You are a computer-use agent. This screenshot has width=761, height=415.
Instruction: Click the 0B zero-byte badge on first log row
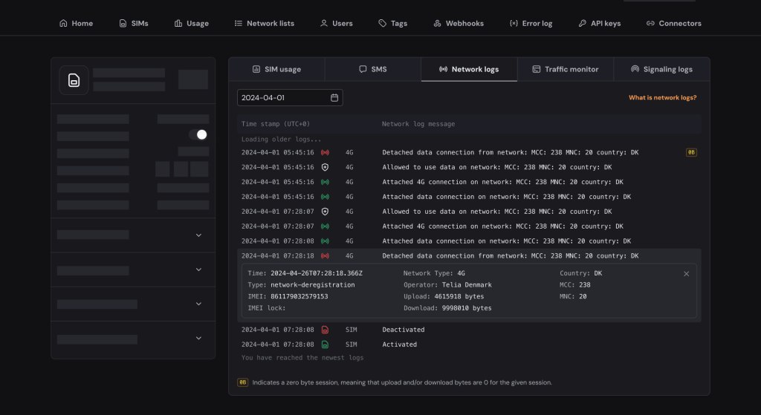click(x=691, y=152)
